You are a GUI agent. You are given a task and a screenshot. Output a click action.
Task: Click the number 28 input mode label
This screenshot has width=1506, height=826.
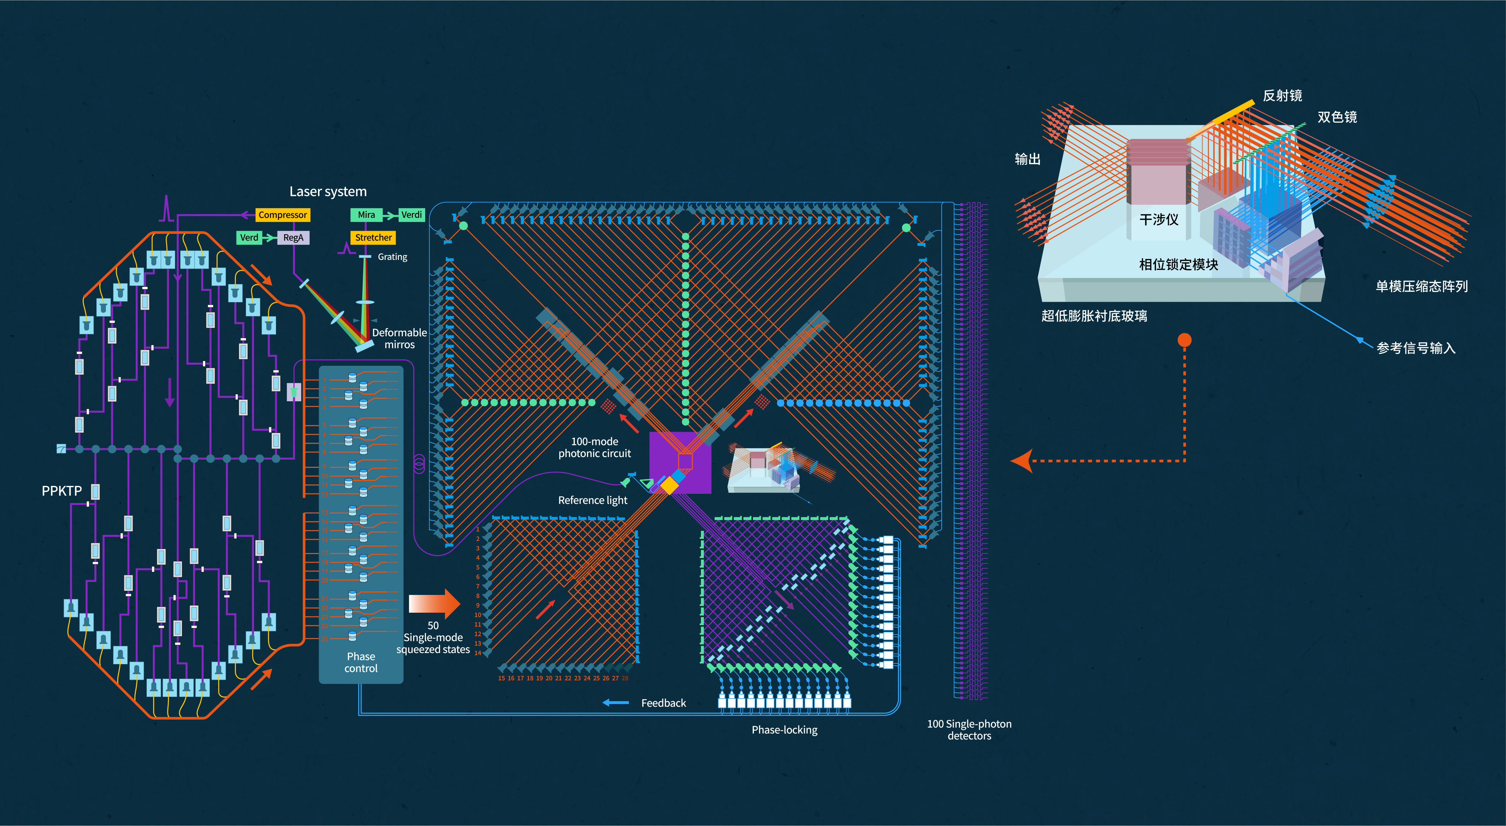coord(625,679)
